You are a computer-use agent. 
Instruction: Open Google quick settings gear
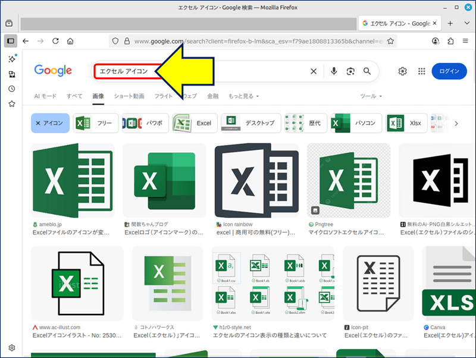403,71
